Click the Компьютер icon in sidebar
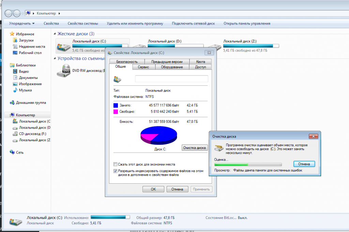 pyautogui.click(x=12, y=115)
